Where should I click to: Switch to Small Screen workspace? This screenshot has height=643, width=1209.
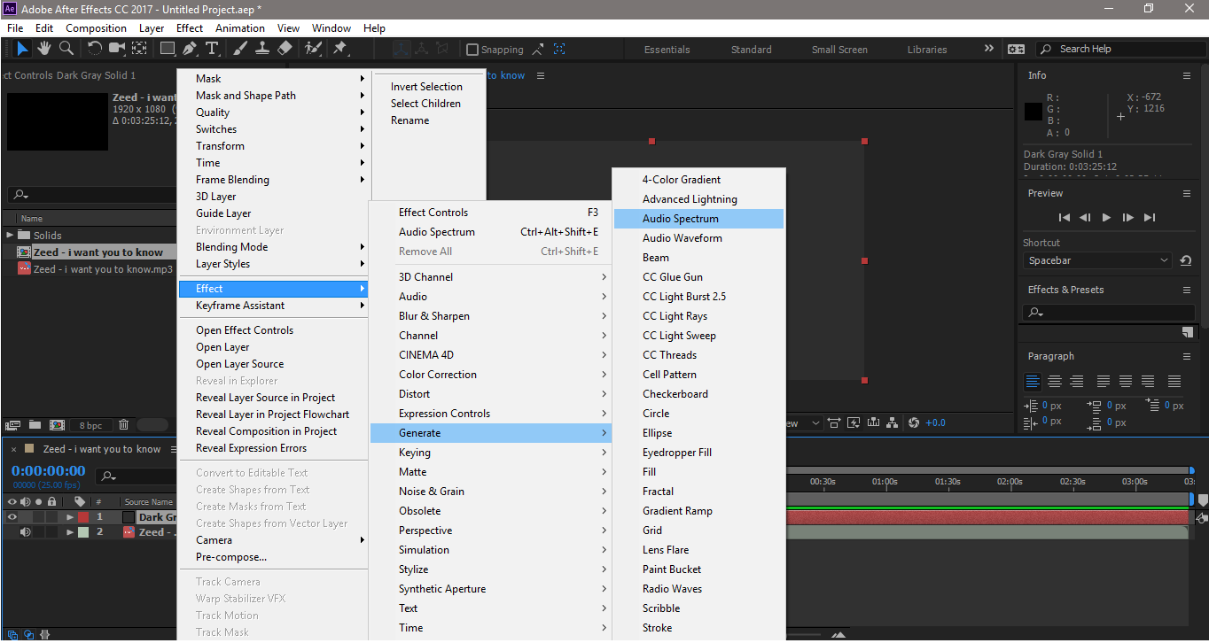pyautogui.click(x=839, y=50)
